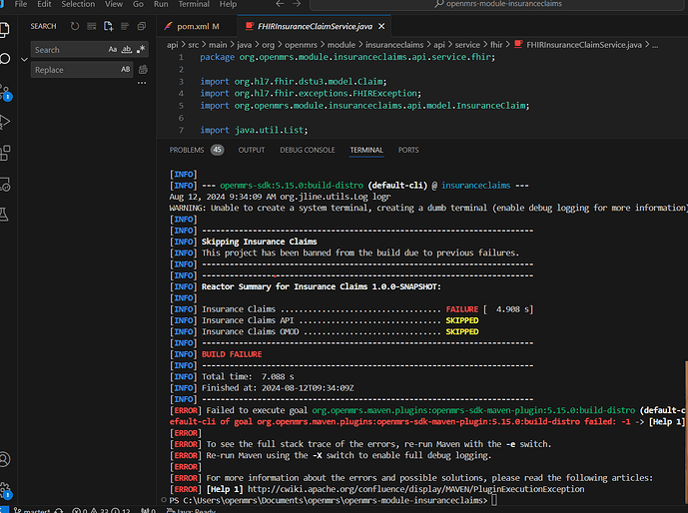Open the Terminal menu
This screenshot has width=688, height=513.
[194, 4]
